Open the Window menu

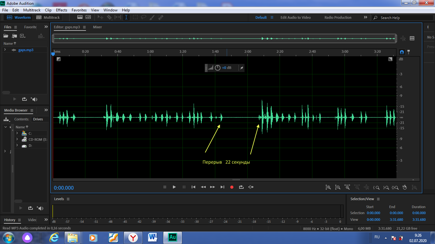111,10
